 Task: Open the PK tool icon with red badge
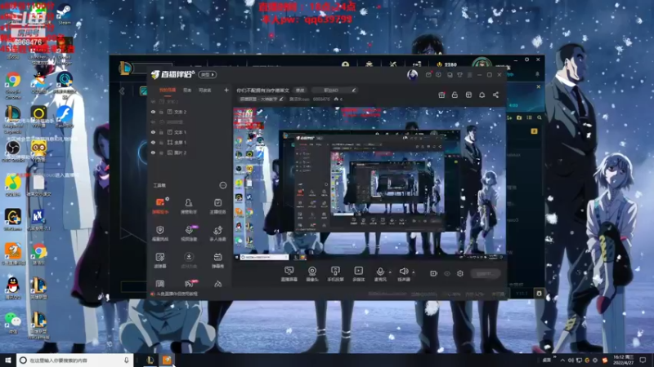click(189, 284)
